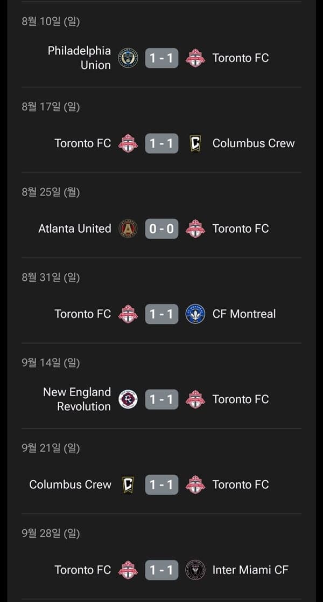Click the CF Montreal team name
The width and height of the screenshot is (323, 602).
244,314
